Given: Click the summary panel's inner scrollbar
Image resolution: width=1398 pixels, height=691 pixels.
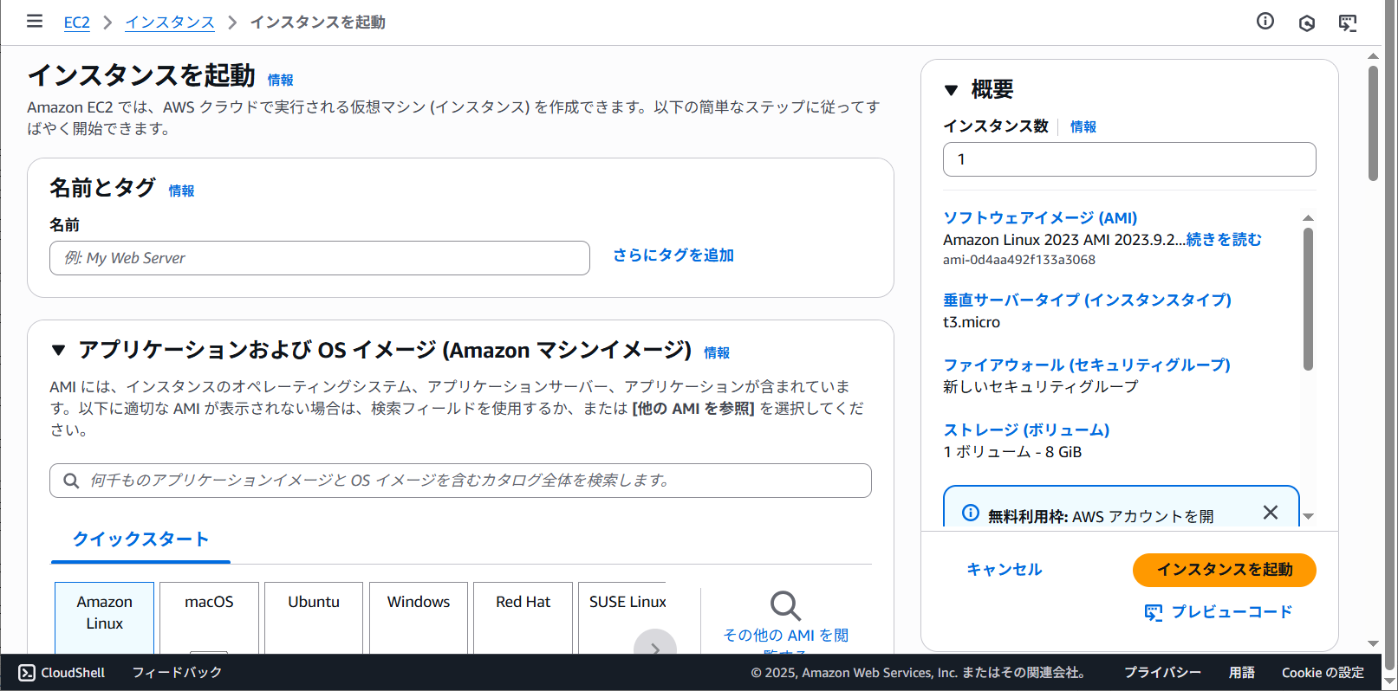Looking at the screenshot, I should 1308,299.
